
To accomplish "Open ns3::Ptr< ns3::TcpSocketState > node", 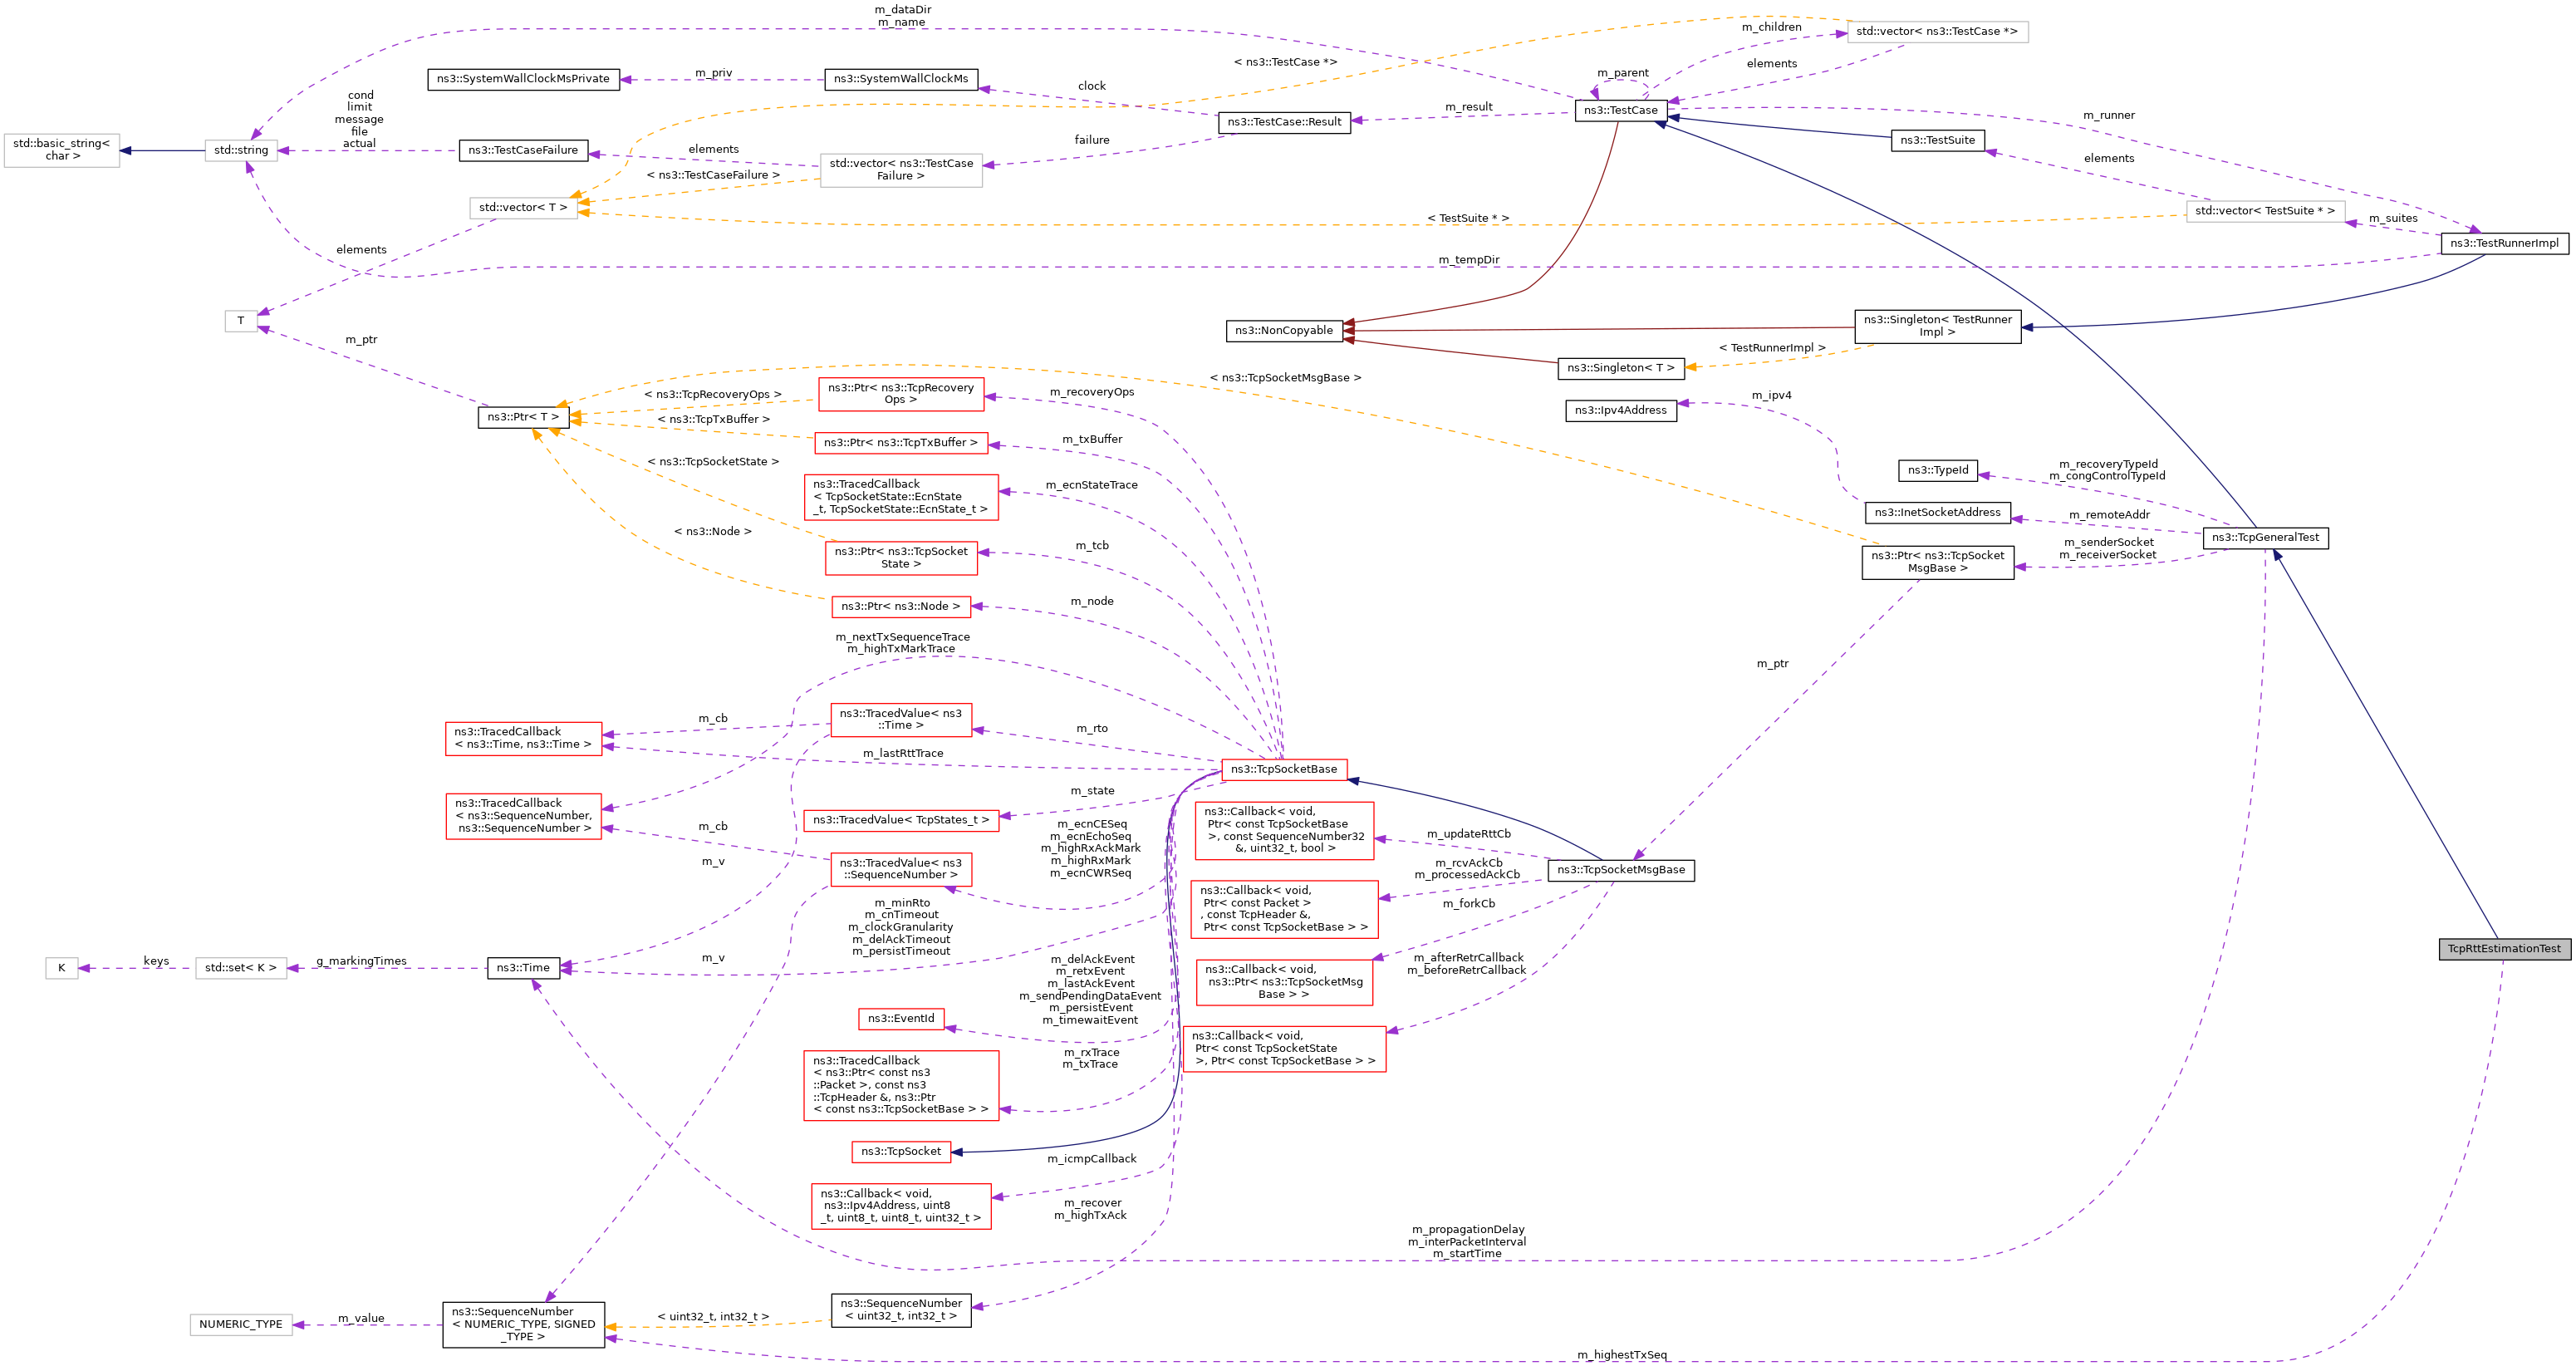I will tap(900, 559).
